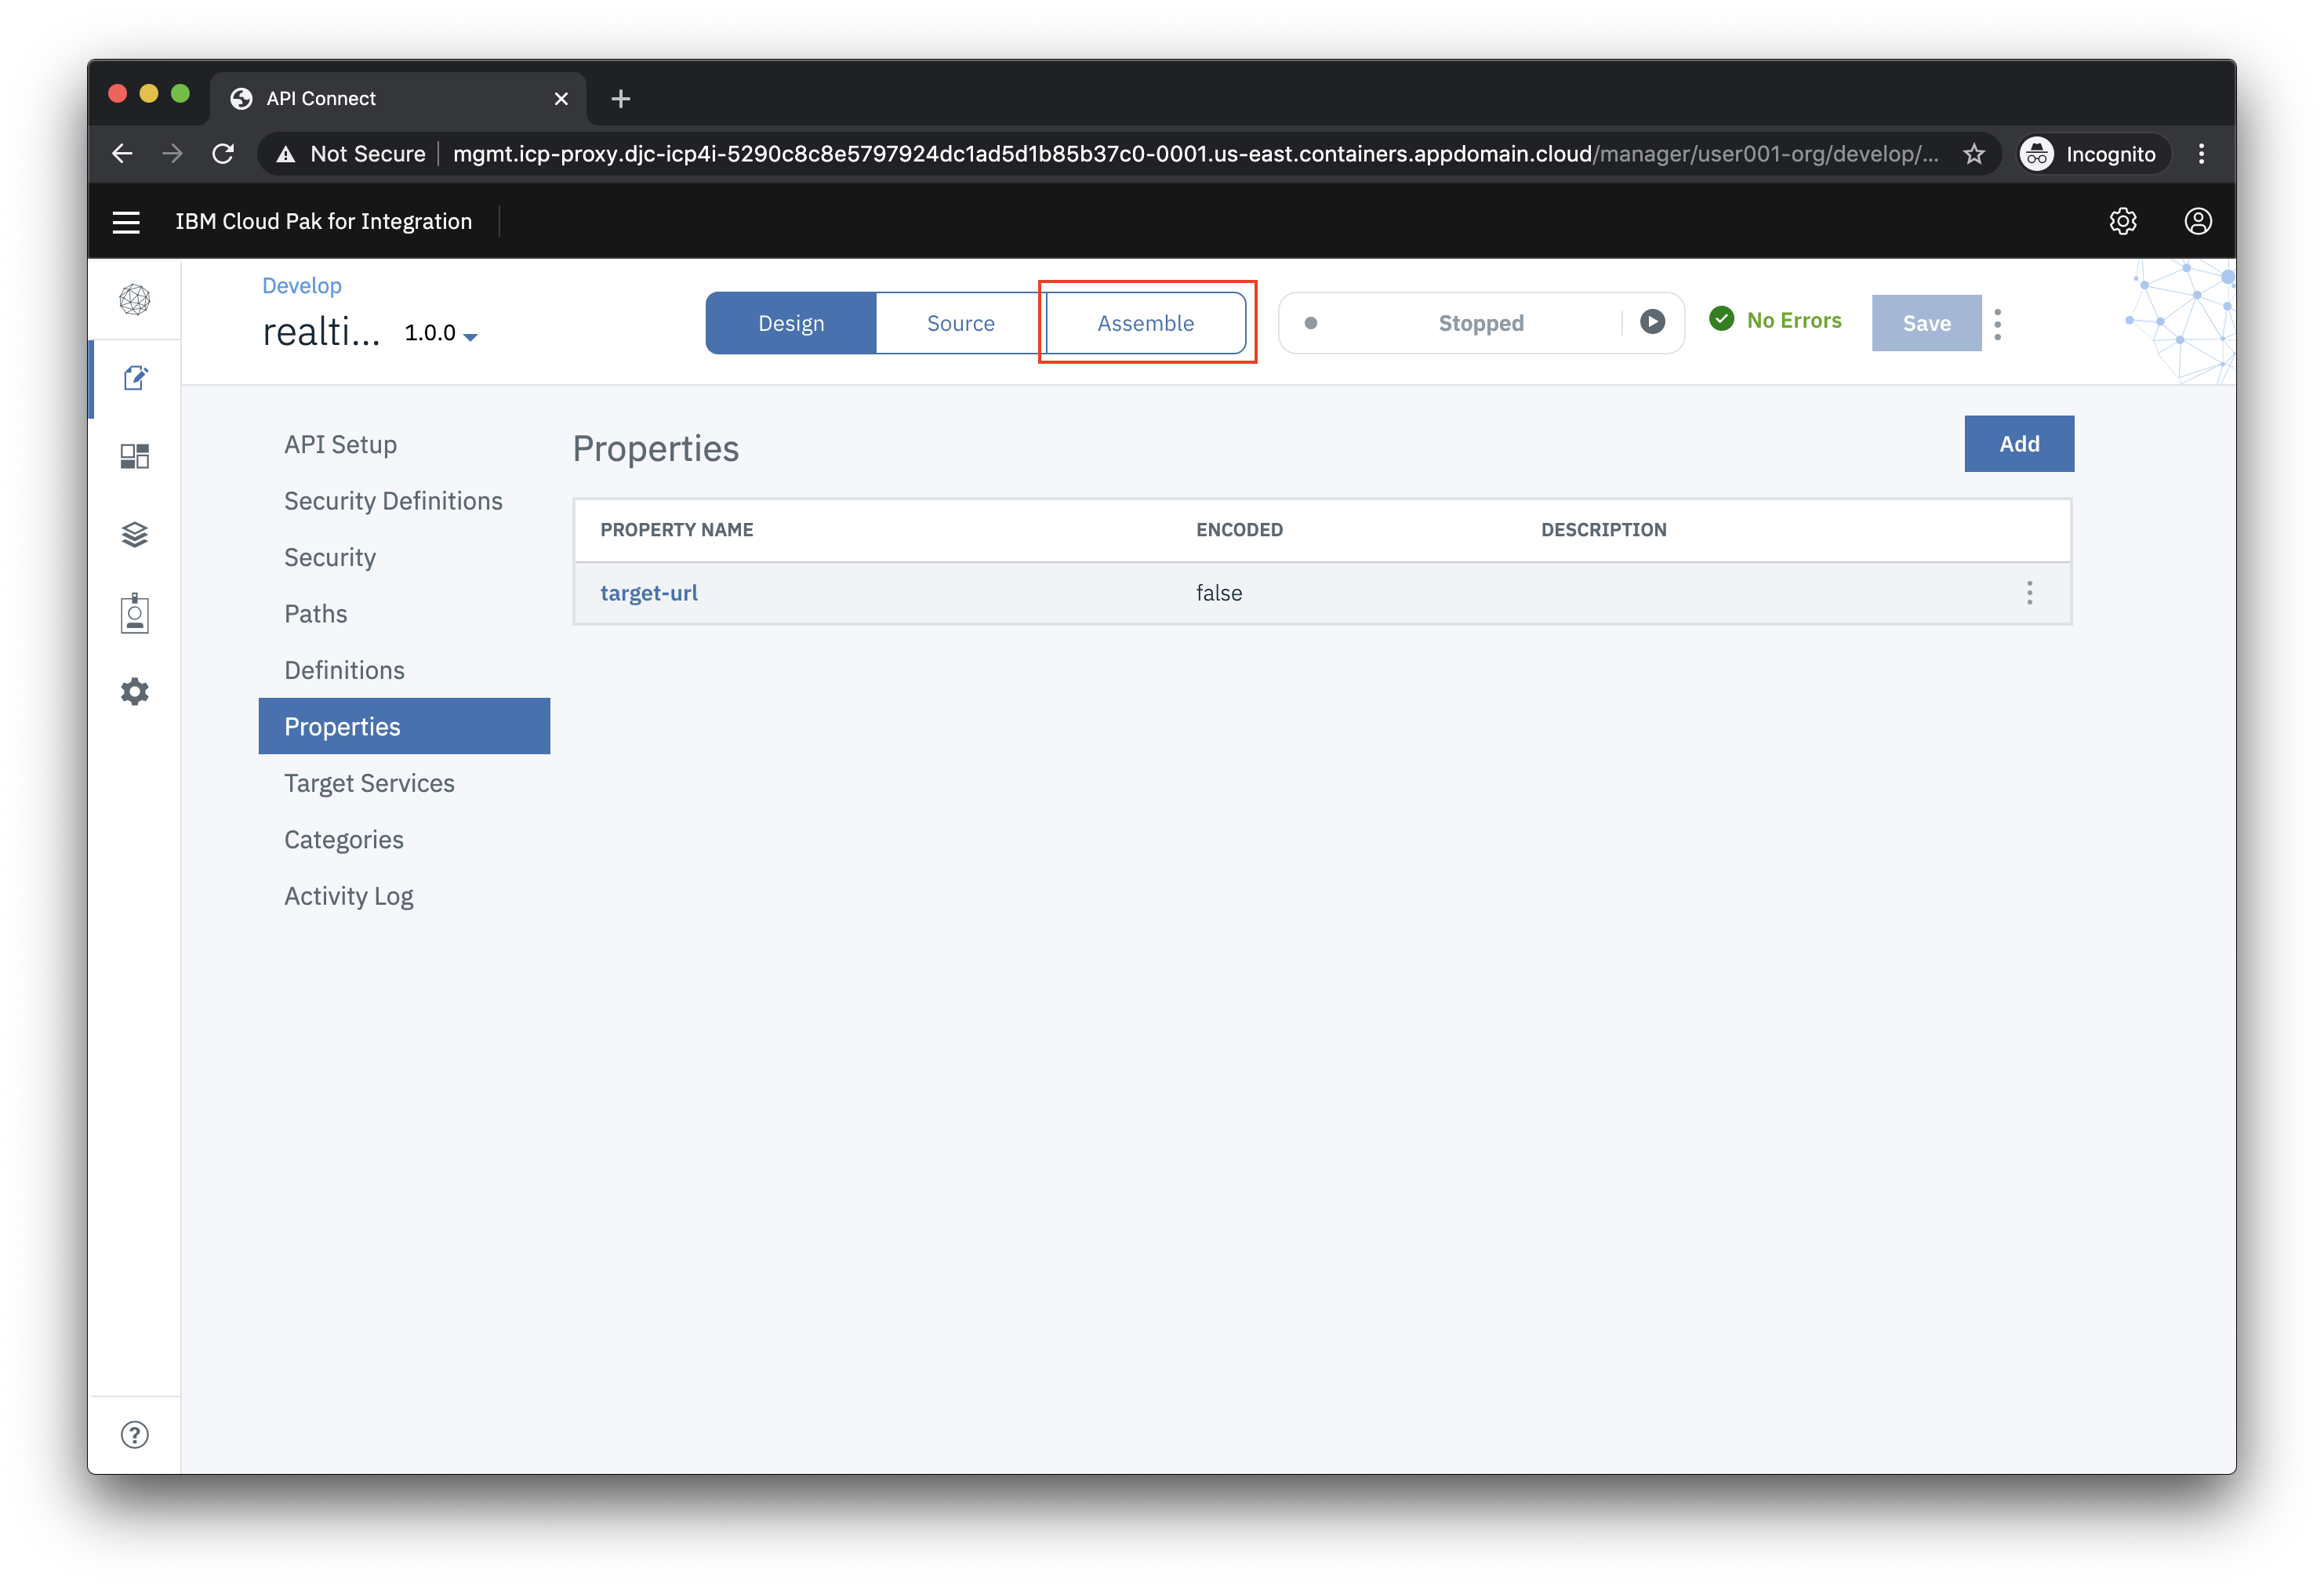The width and height of the screenshot is (2324, 1590).
Task: Click the Develop breadcrumb link
Action: [x=302, y=286]
